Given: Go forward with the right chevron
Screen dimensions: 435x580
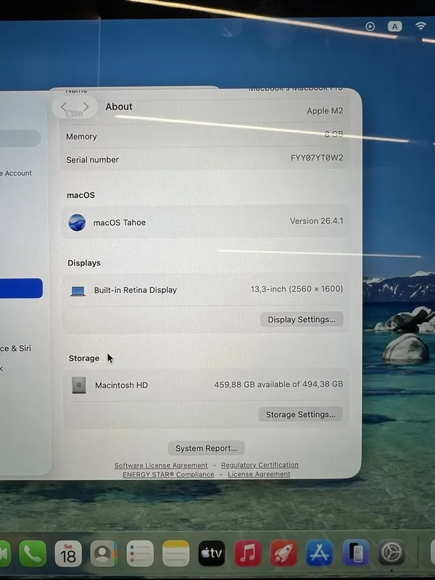Looking at the screenshot, I should [86, 107].
